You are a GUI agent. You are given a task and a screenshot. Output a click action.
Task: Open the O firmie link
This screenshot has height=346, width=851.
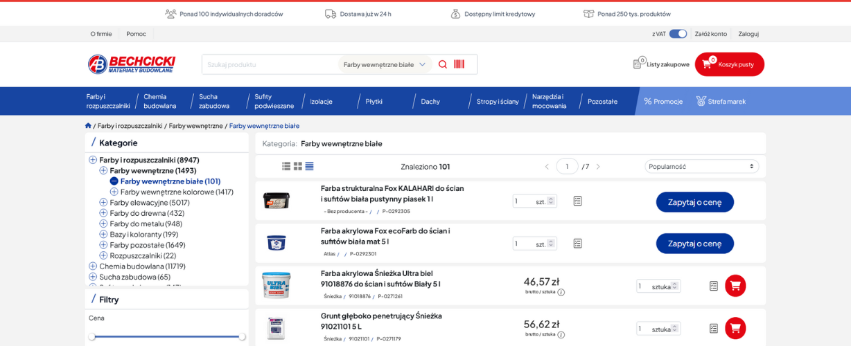(x=101, y=34)
